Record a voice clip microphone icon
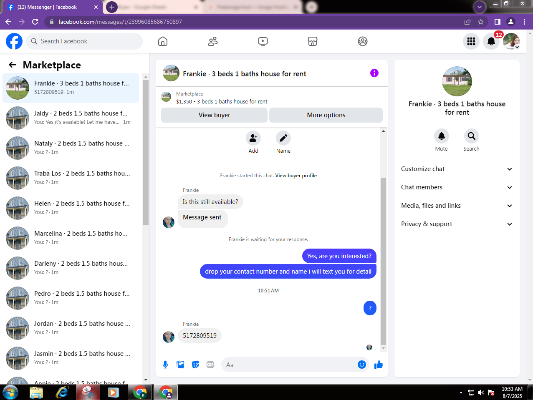The height and width of the screenshot is (400, 533). point(165,365)
